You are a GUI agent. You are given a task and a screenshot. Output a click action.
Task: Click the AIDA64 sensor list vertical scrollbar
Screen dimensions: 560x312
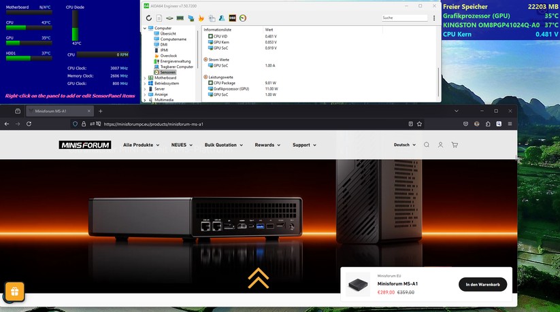(439, 82)
